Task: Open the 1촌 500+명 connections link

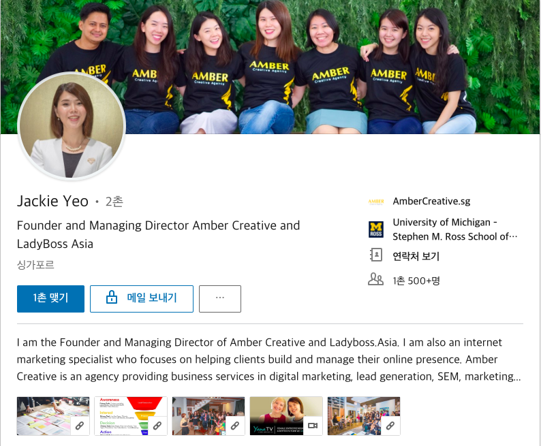Action: 416,281
